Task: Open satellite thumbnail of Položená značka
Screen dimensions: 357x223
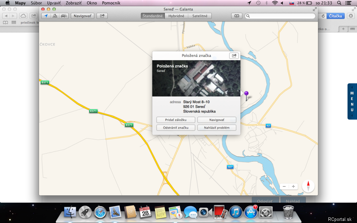Action: pos(196,78)
